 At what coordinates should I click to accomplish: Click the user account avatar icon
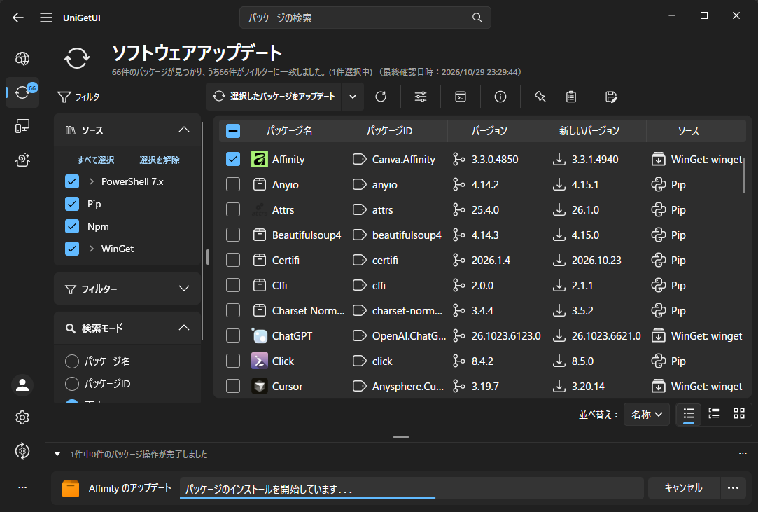(22, 385)
